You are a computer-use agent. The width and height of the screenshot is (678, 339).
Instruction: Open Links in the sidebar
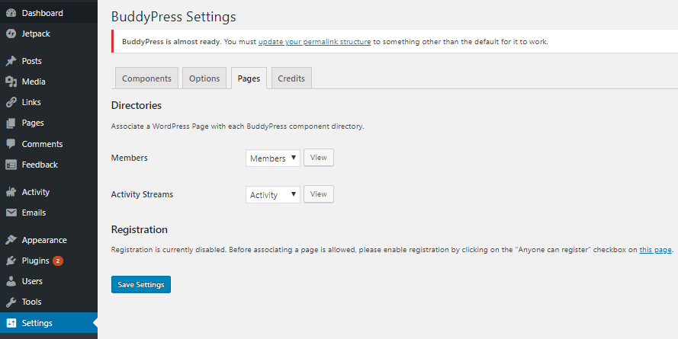31,102
